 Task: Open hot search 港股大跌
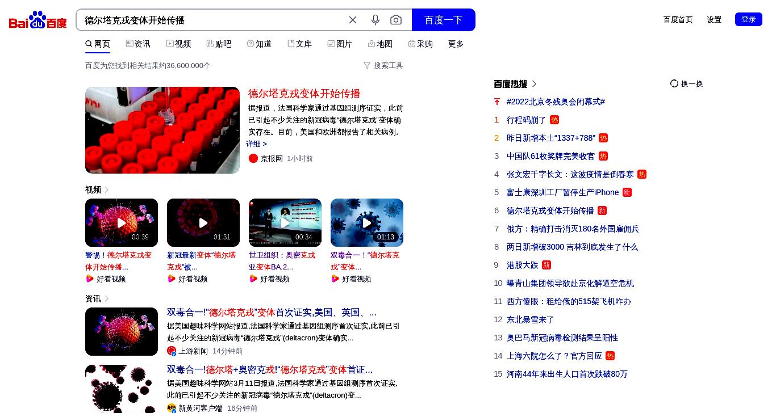pos(522,265)
